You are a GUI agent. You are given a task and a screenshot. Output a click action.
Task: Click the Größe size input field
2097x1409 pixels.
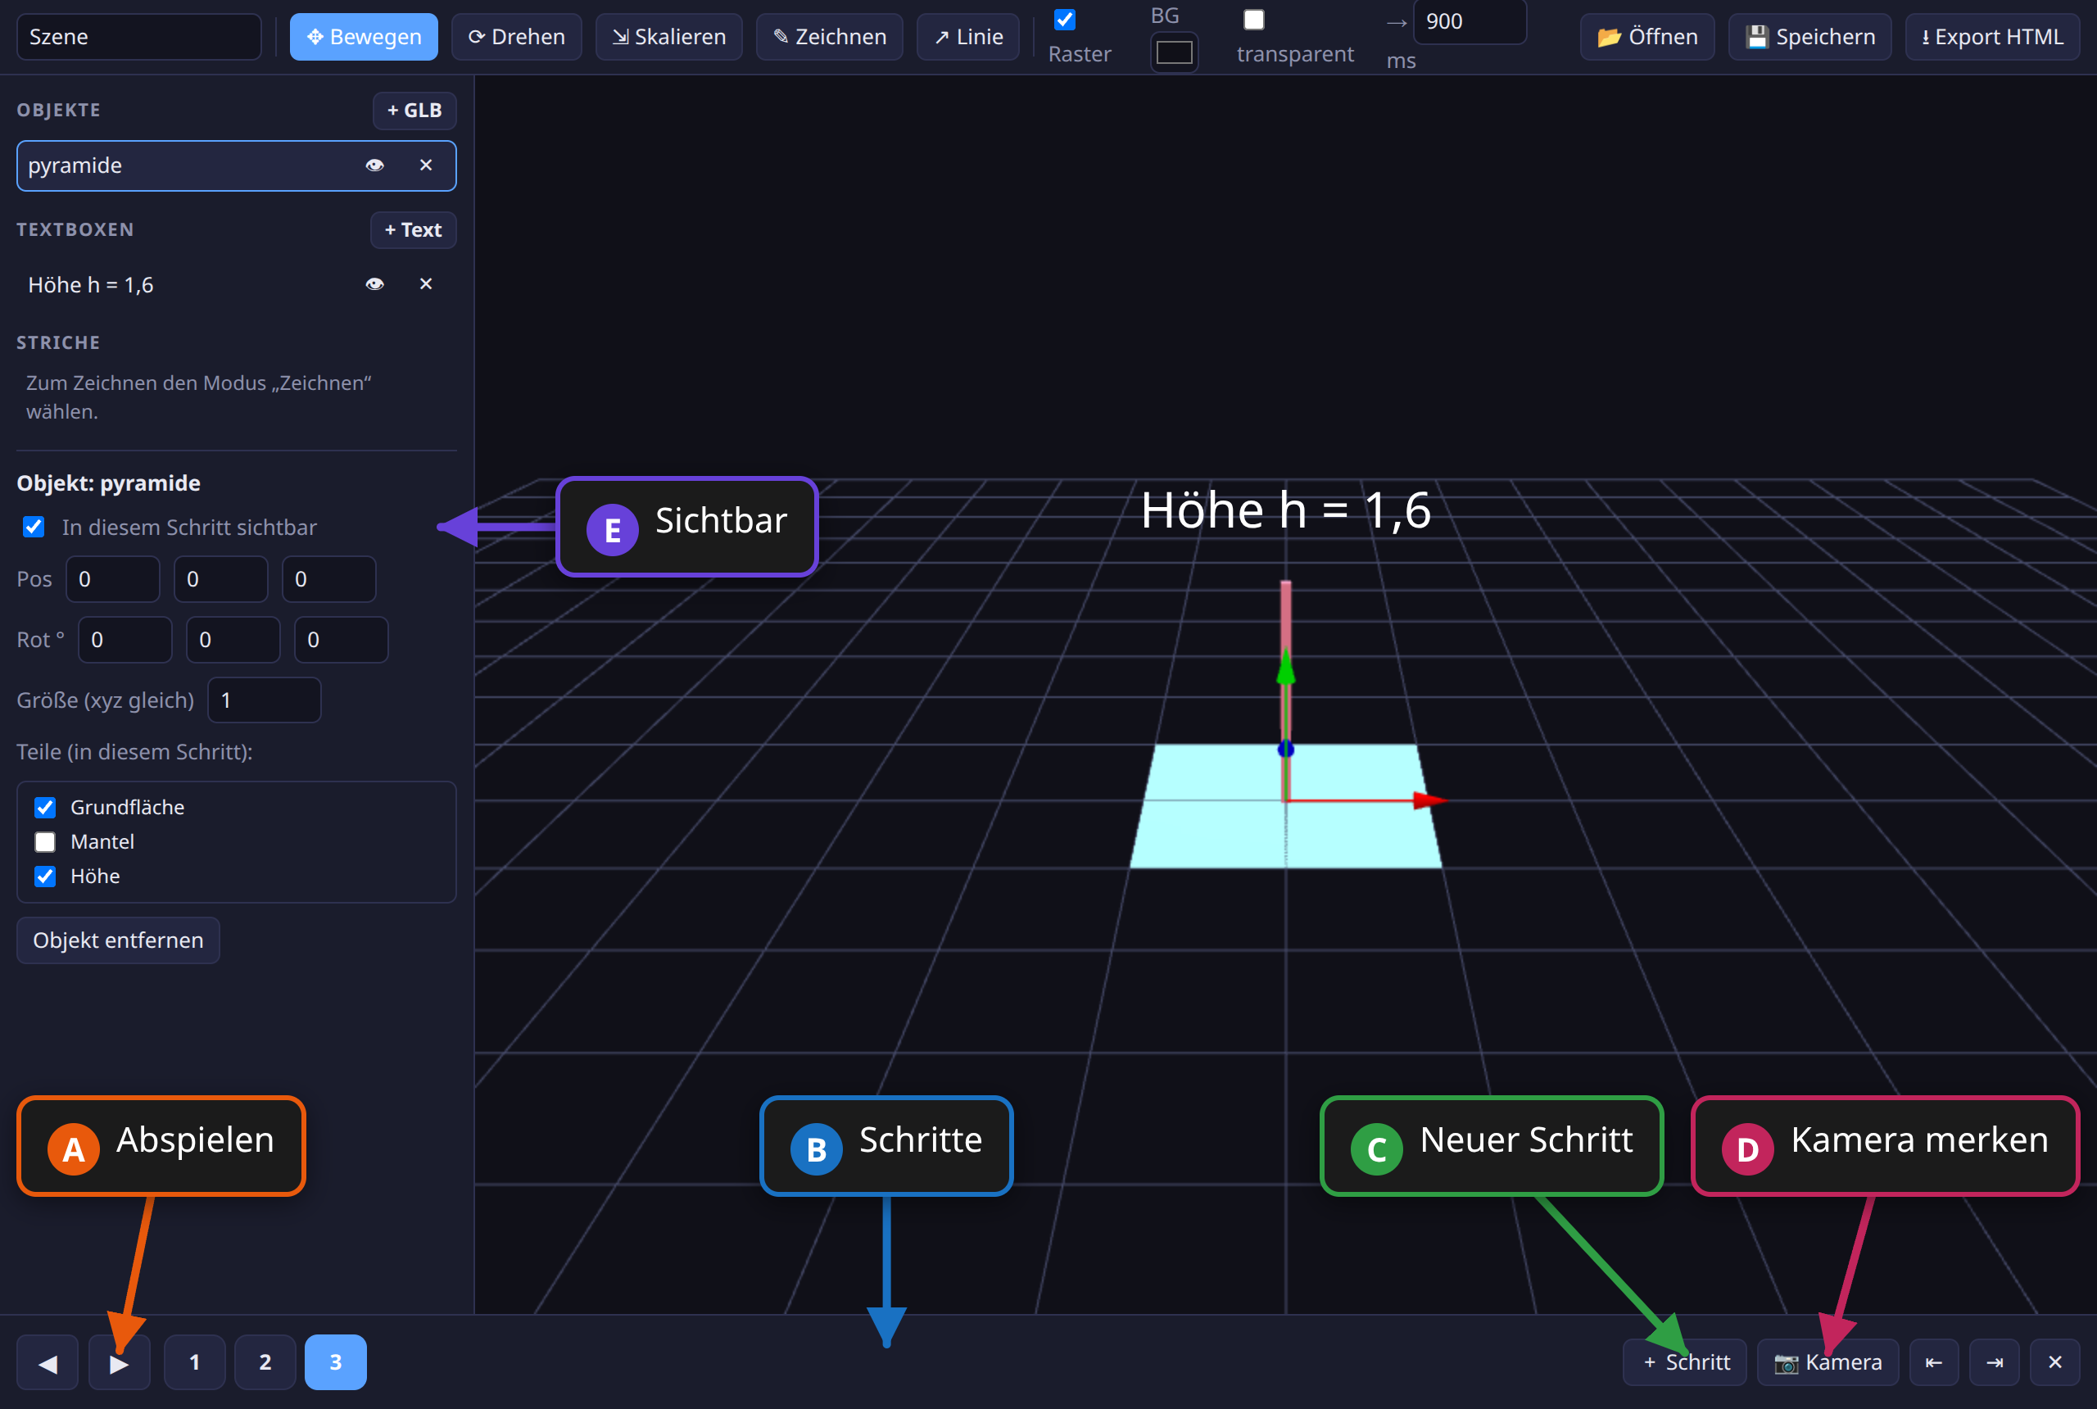point(264,700)
